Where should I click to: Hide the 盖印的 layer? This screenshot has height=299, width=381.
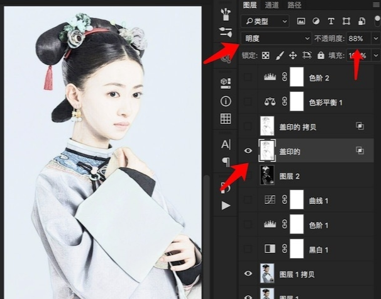tap(248, 151)
